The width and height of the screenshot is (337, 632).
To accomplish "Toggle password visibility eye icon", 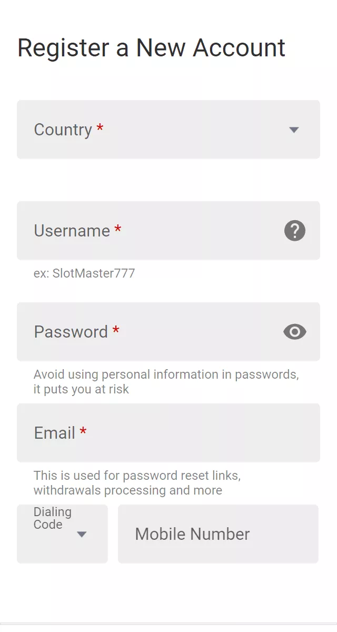I will click(295, 332).
